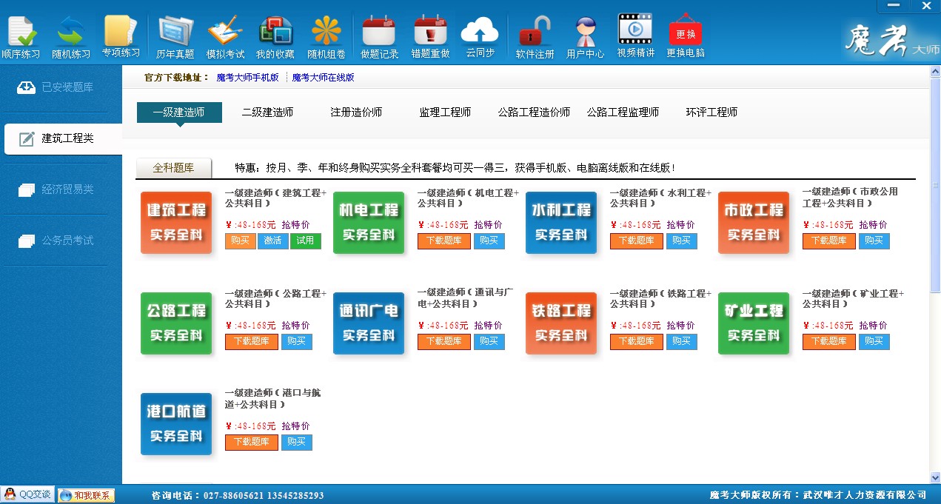Select 经济贸易类 sidebar category
The width and height of the screenshot is (941, 504).
[x=61, y=189]
